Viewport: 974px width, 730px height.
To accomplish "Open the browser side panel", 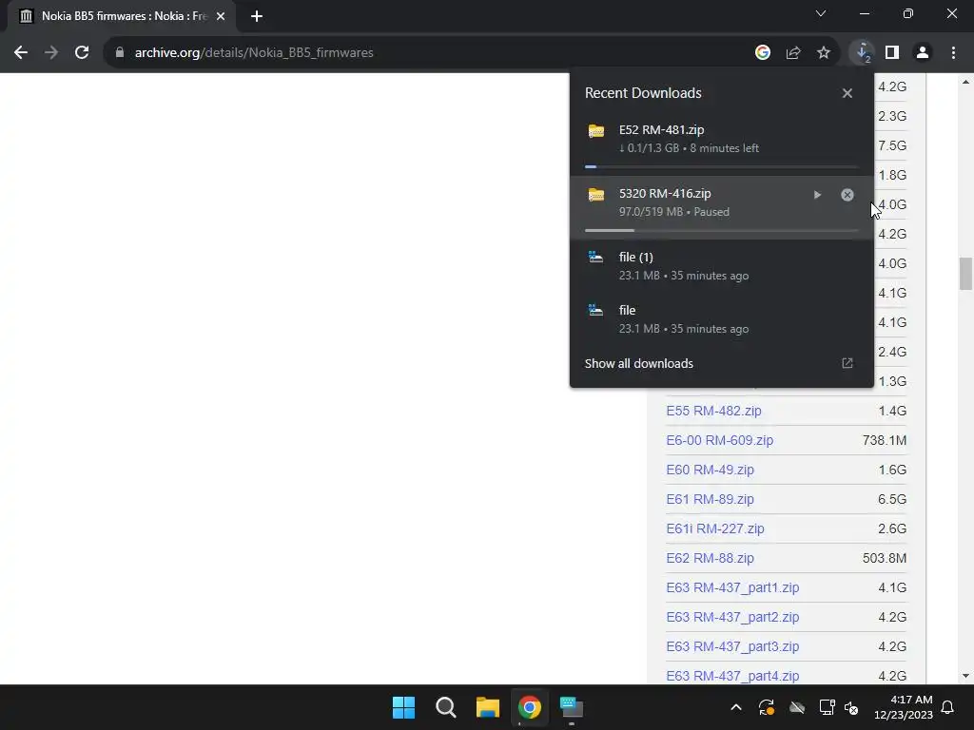I will pos(892,53).
